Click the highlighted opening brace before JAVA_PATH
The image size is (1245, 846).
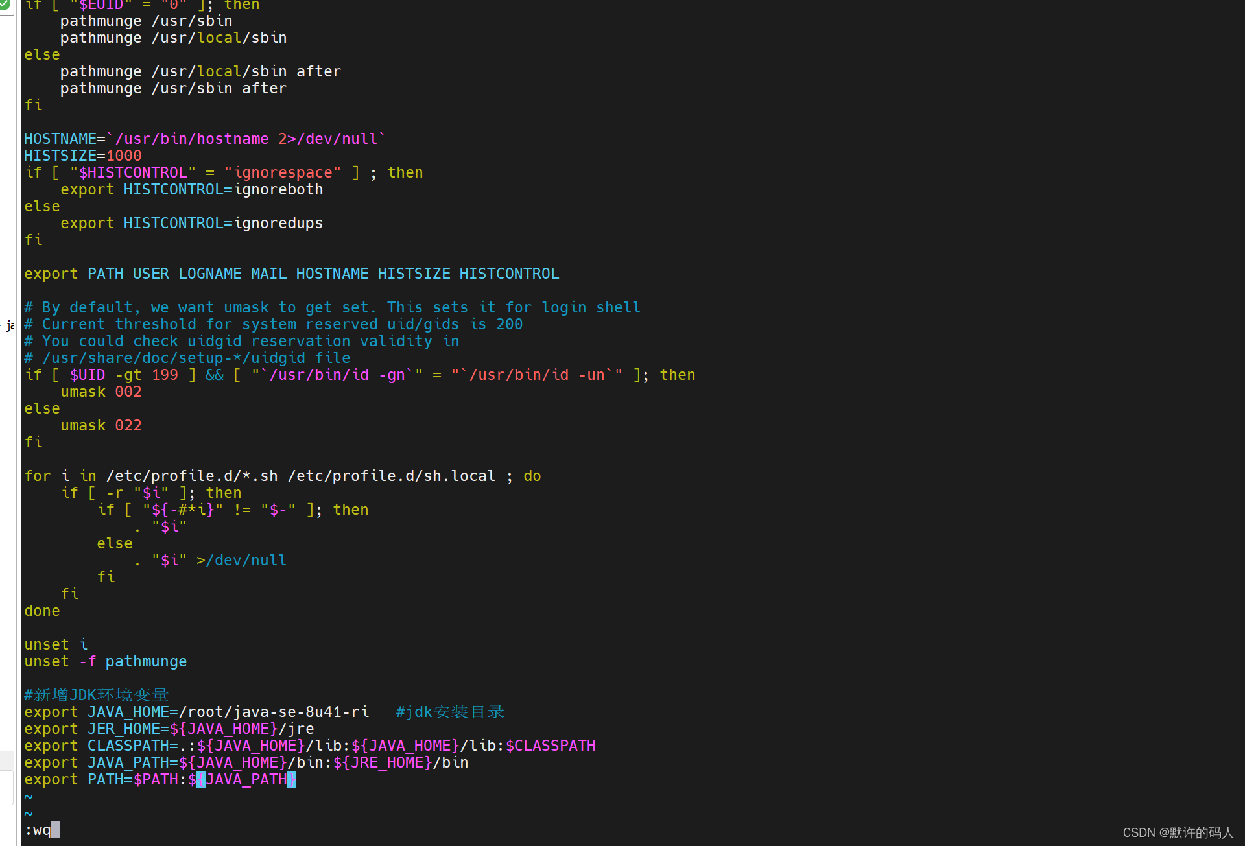201,779
